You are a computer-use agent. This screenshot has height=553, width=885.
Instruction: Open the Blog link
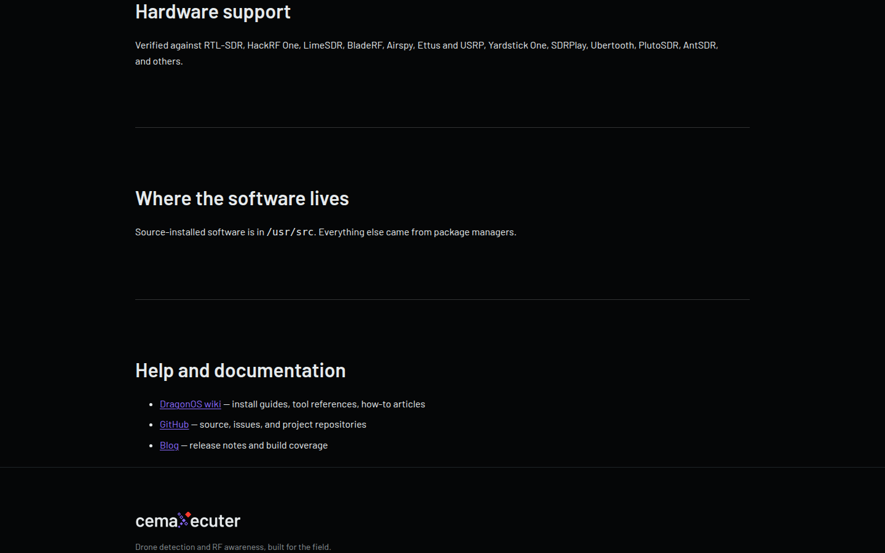coord(169,445)
